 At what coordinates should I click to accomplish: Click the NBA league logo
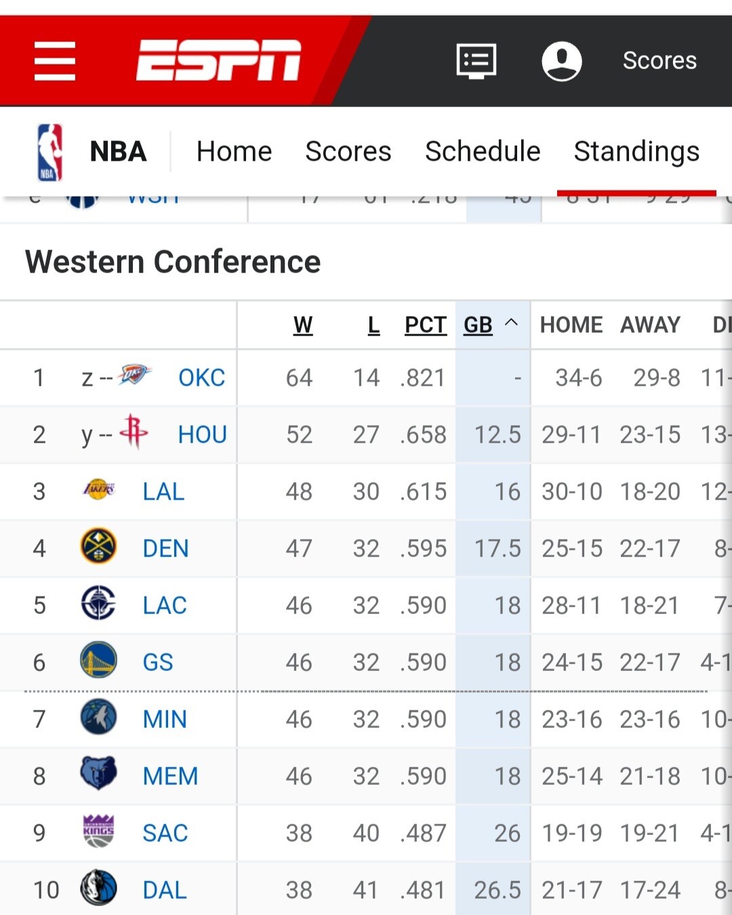click(x=50, y=152)
